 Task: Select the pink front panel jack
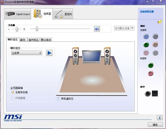point(151,73)
